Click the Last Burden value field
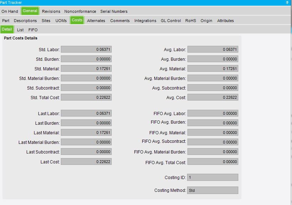This screenshot has width=292, height=205. 86,123
